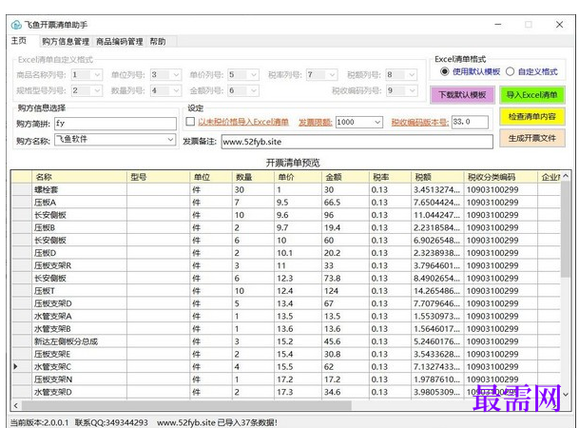Expand the 单价列号 dropdown
The width and height of the screenshot is (579, 428).
tap(254, 75)
